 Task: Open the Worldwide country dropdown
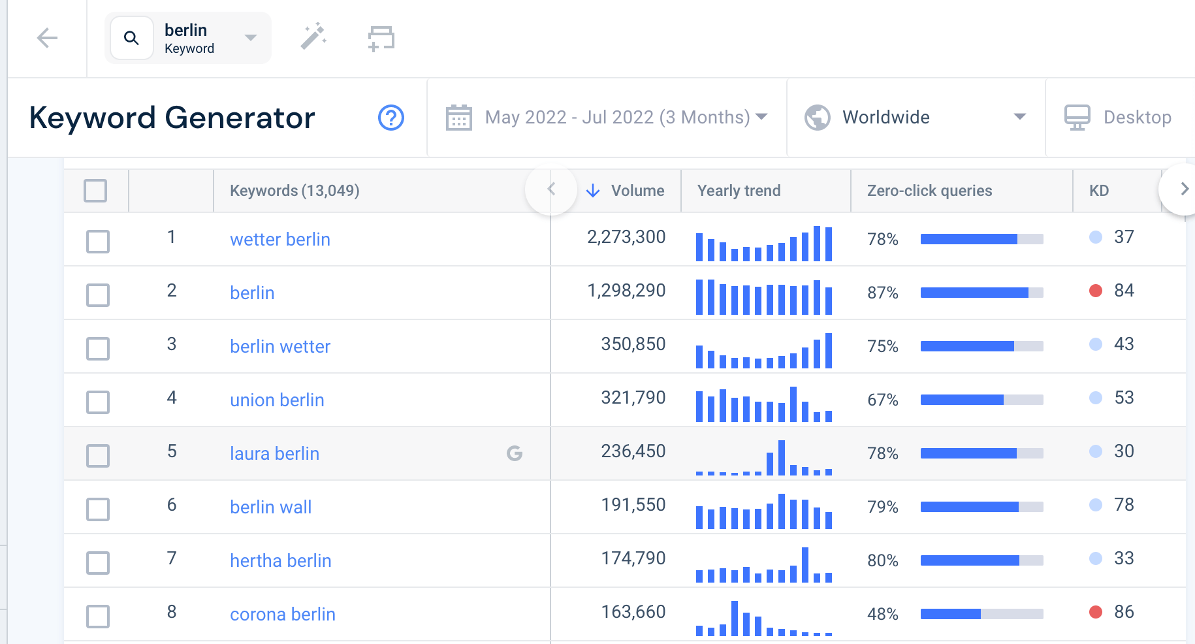[x=916, y=118]
